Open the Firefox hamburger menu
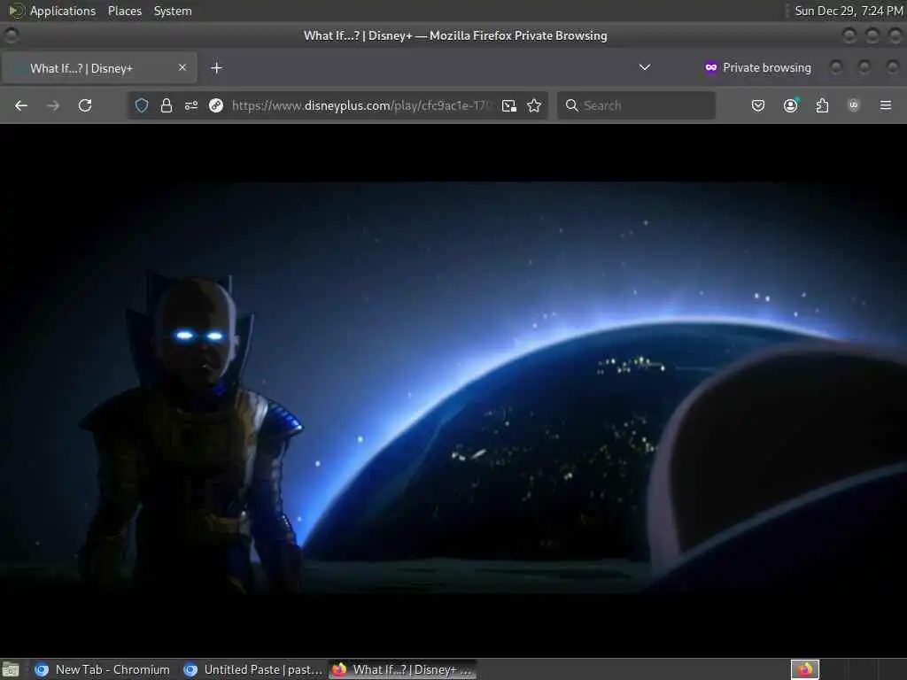907x680 pixels. (x=886, y=105)
